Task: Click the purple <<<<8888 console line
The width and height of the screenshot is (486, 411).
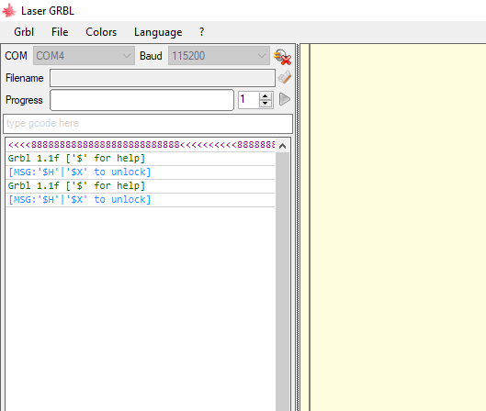Action: click(x=140, y=145)
